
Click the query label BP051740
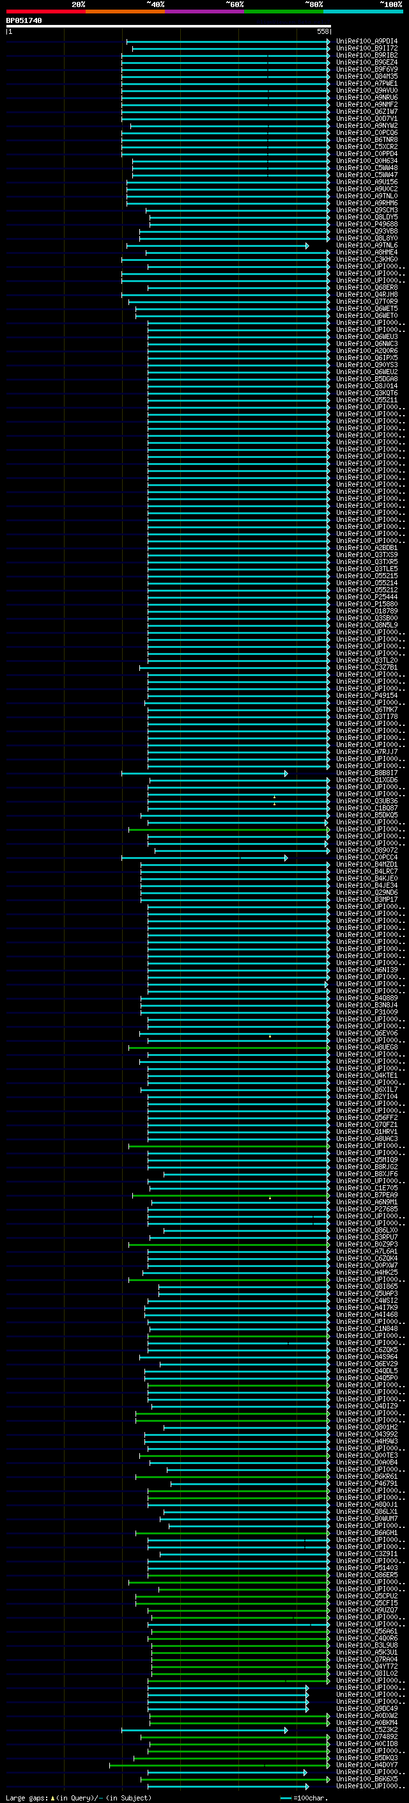coord(24,21)
